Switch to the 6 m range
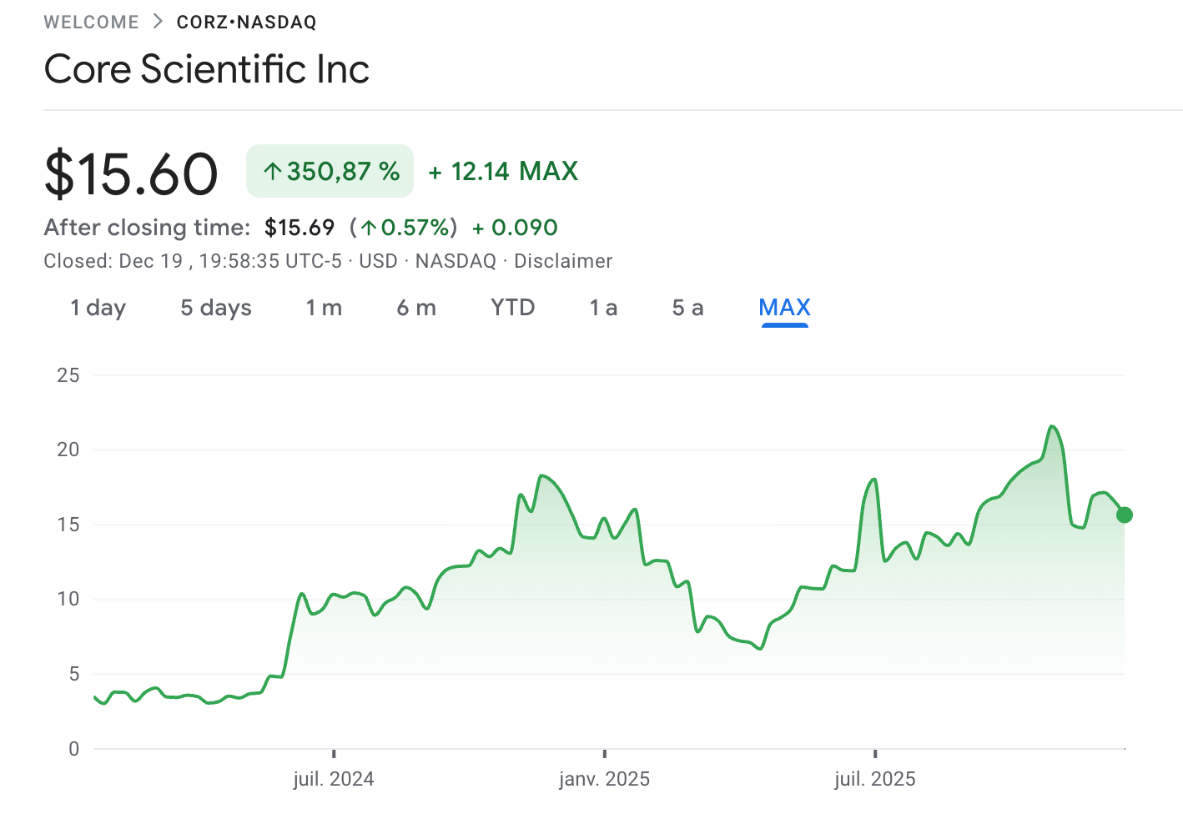Image resolution: width=1183 pixels, height=819 pixels. click(416, 308)
